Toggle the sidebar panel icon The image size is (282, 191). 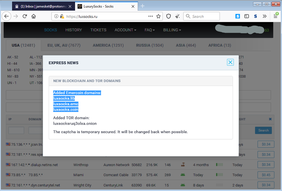(x=246, y=16)
